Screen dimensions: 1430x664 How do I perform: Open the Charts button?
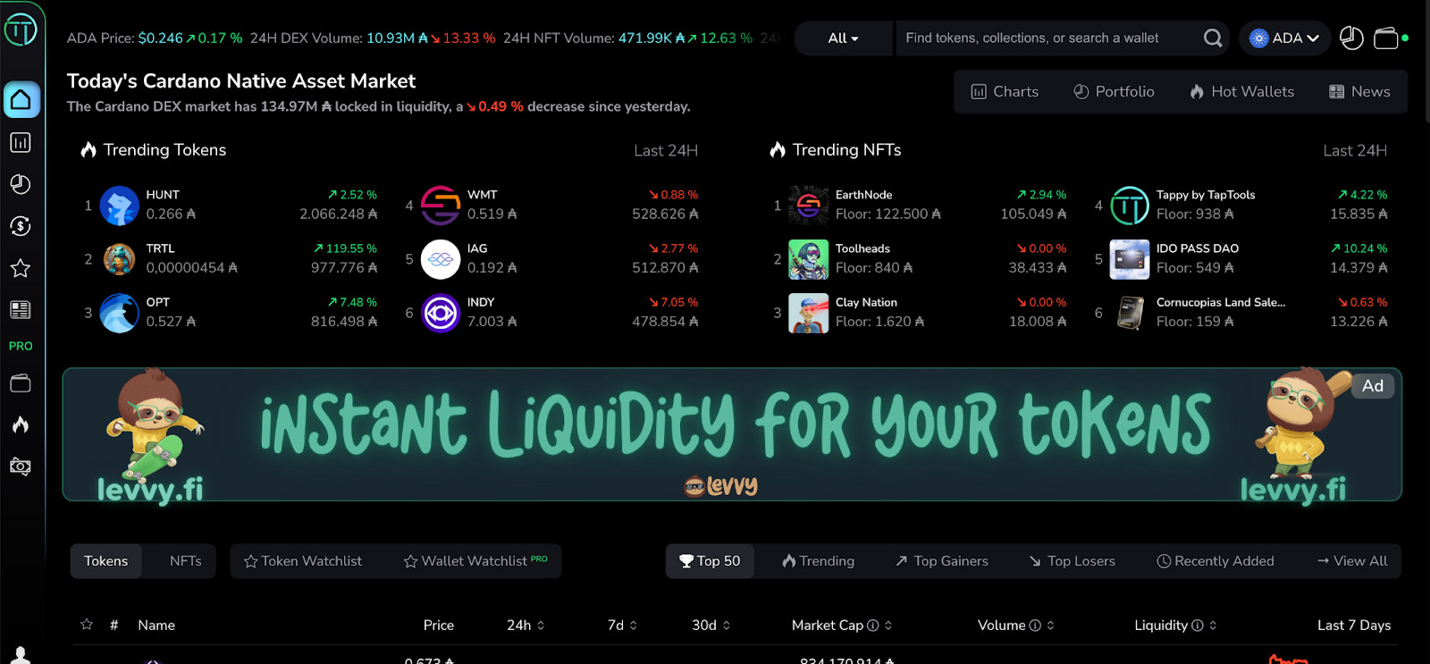(x=1005, y=92)
